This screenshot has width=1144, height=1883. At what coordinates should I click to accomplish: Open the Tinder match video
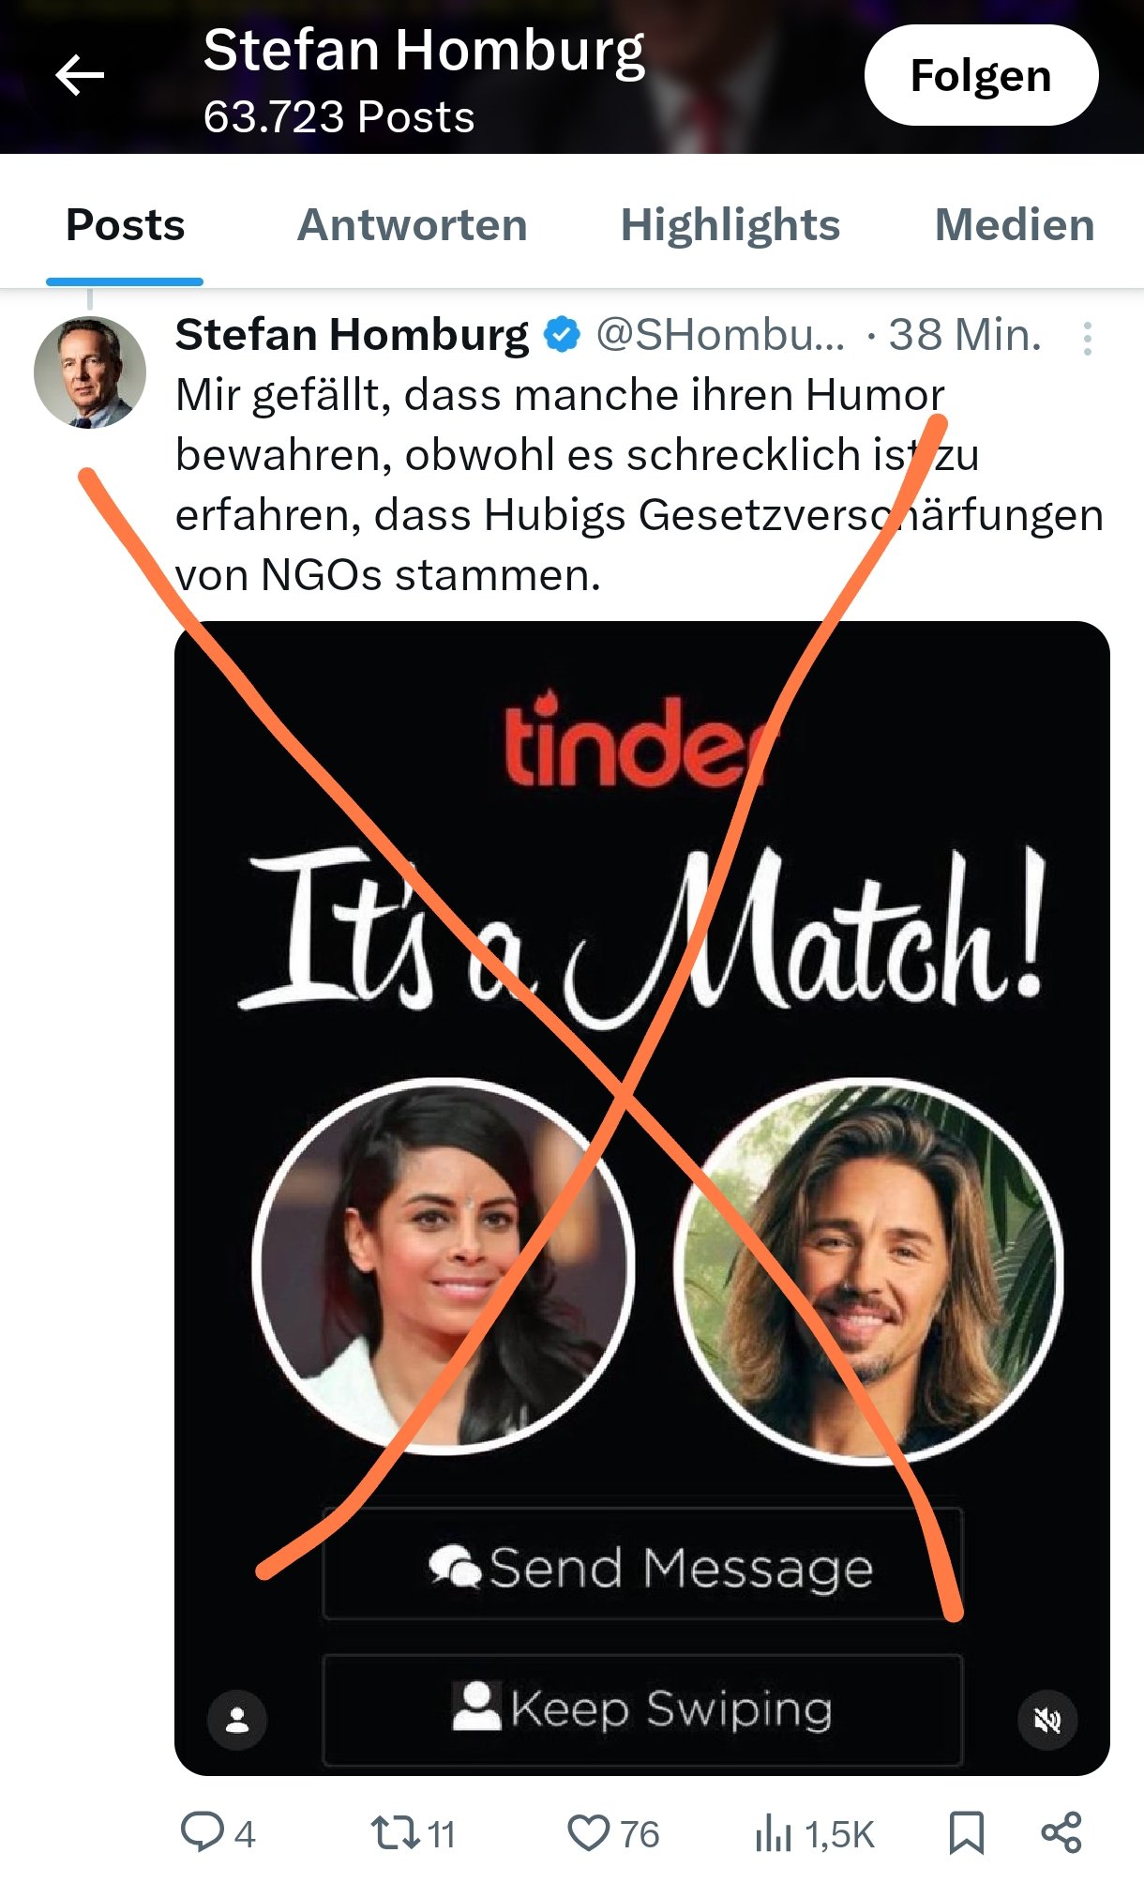pyautogui.click(x=641, y=1198)
